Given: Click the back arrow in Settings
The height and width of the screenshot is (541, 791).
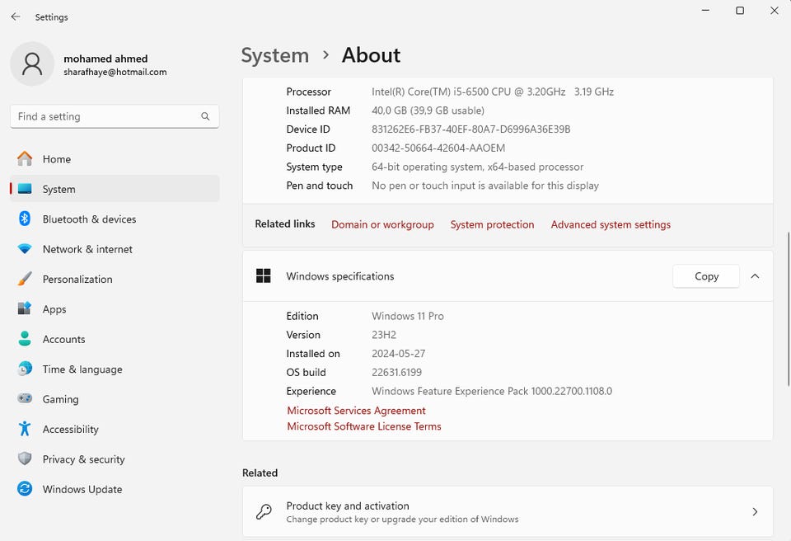Looking at the screenshot, I should 16,16.
